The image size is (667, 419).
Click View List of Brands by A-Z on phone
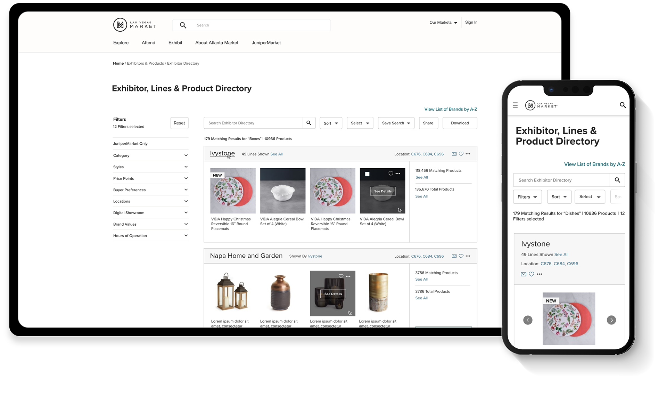[594, 164]
